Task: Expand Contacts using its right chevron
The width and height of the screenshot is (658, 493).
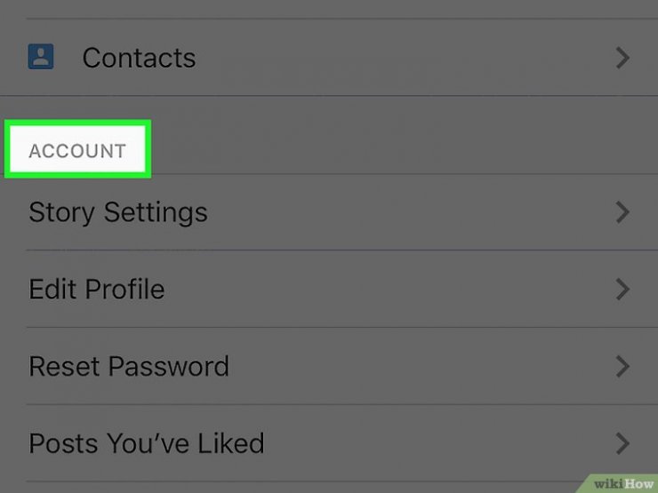Action: (622, 58)
